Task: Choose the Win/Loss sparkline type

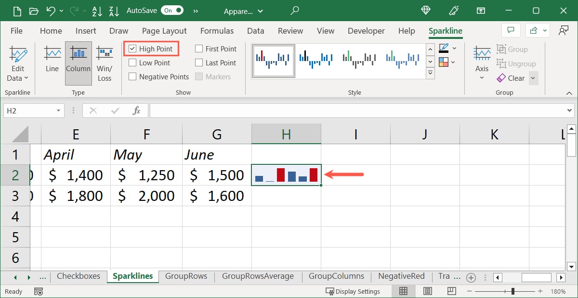Action: [x=105, y=63]
